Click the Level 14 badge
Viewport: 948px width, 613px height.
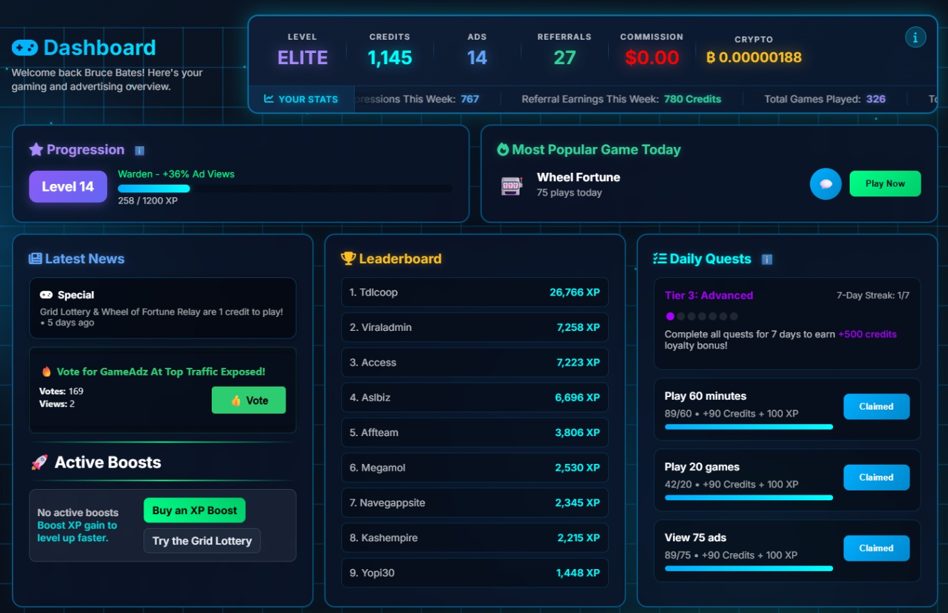coord(68,187)
